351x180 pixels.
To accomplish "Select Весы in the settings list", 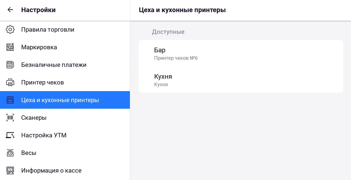I will [29, 153].
